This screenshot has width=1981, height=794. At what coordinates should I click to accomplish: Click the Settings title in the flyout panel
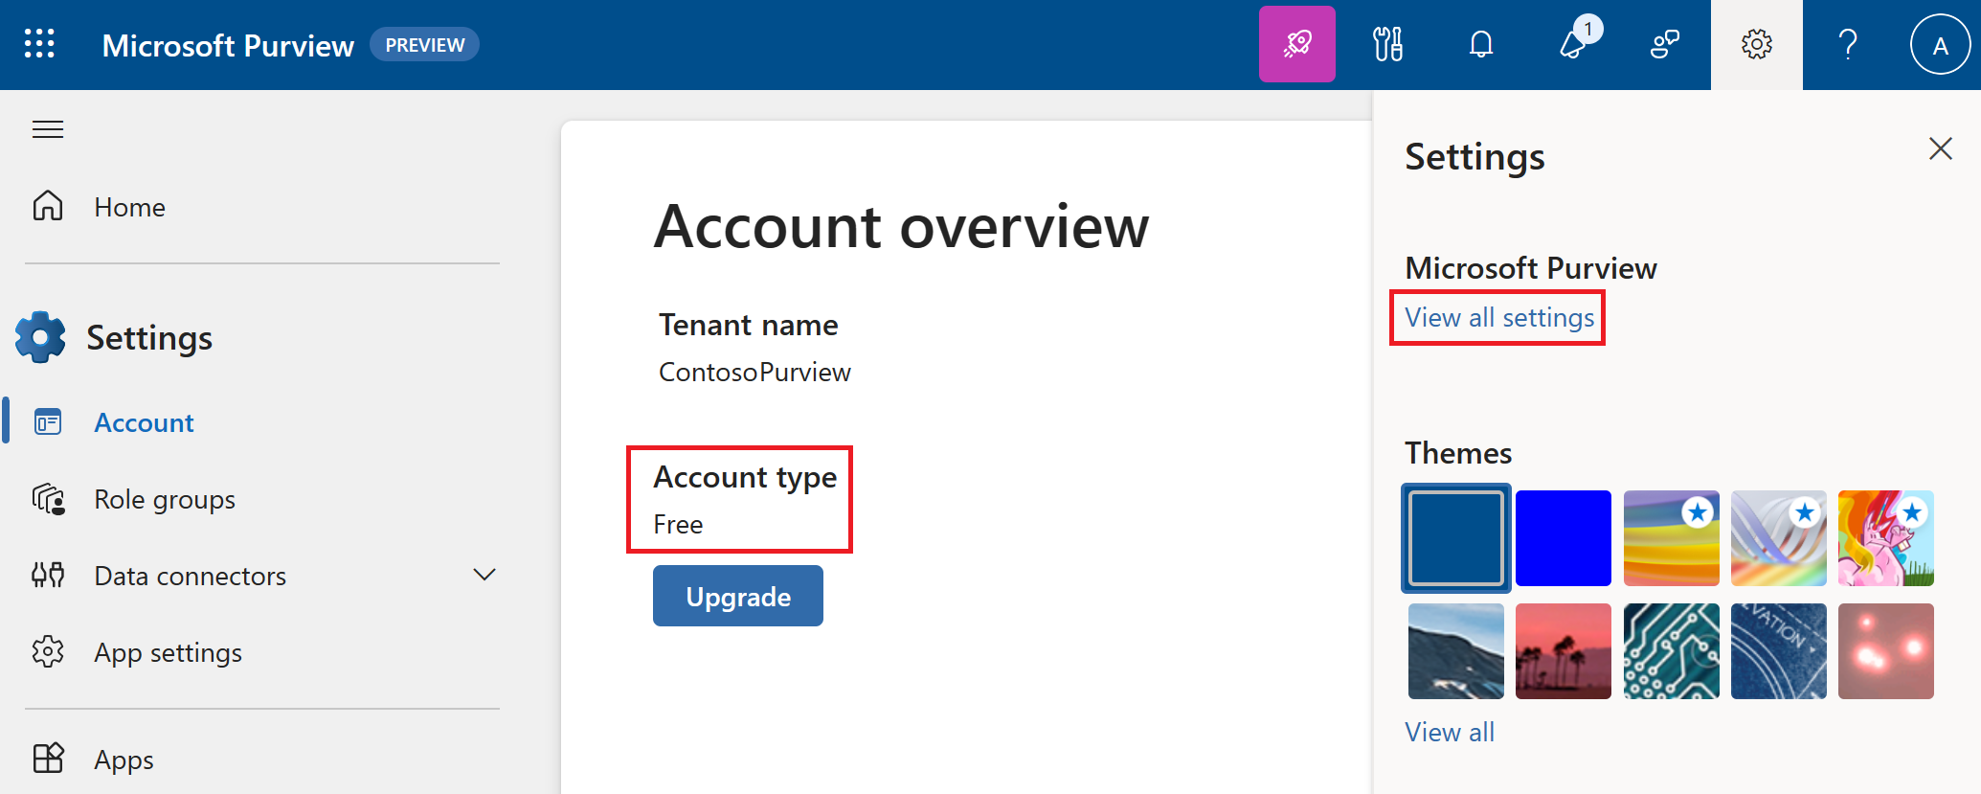point(1474,157)
